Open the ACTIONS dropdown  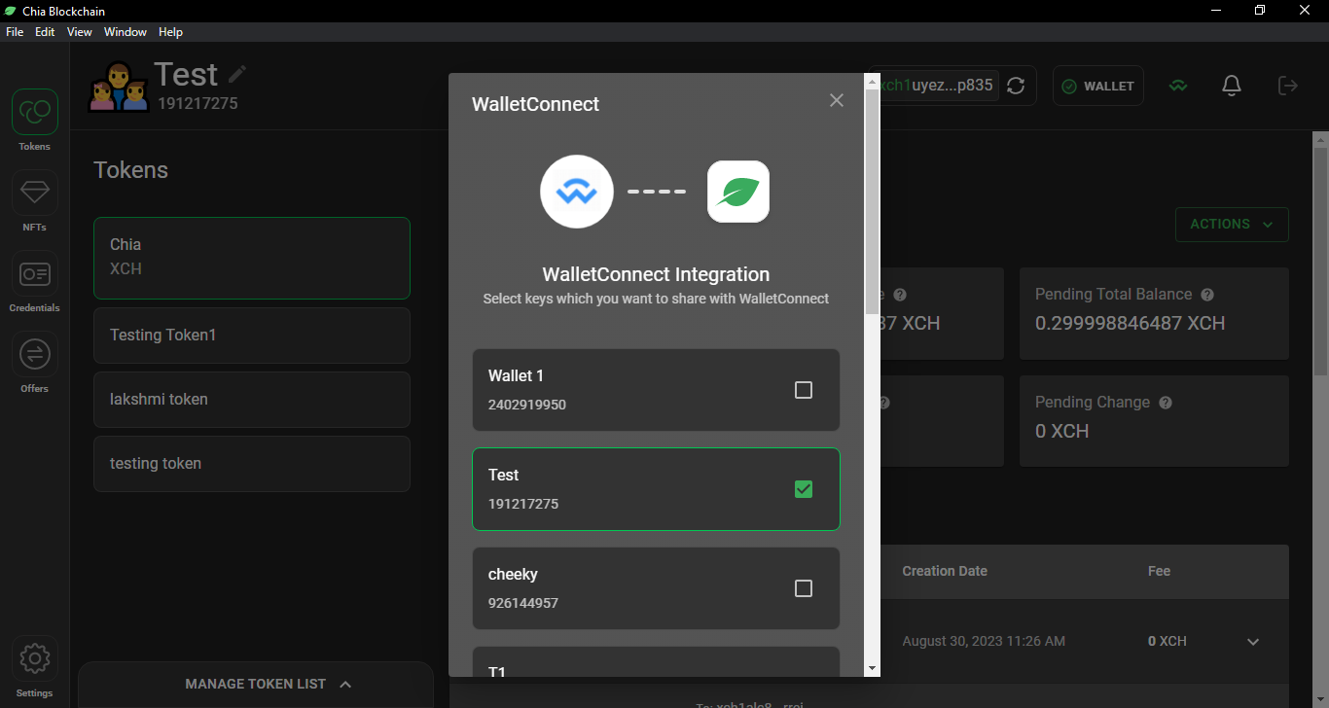pos(1232,225)
